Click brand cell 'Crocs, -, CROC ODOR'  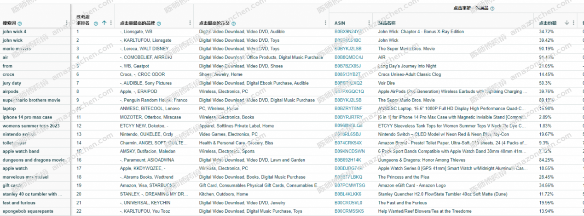click(x=142, y=74)
